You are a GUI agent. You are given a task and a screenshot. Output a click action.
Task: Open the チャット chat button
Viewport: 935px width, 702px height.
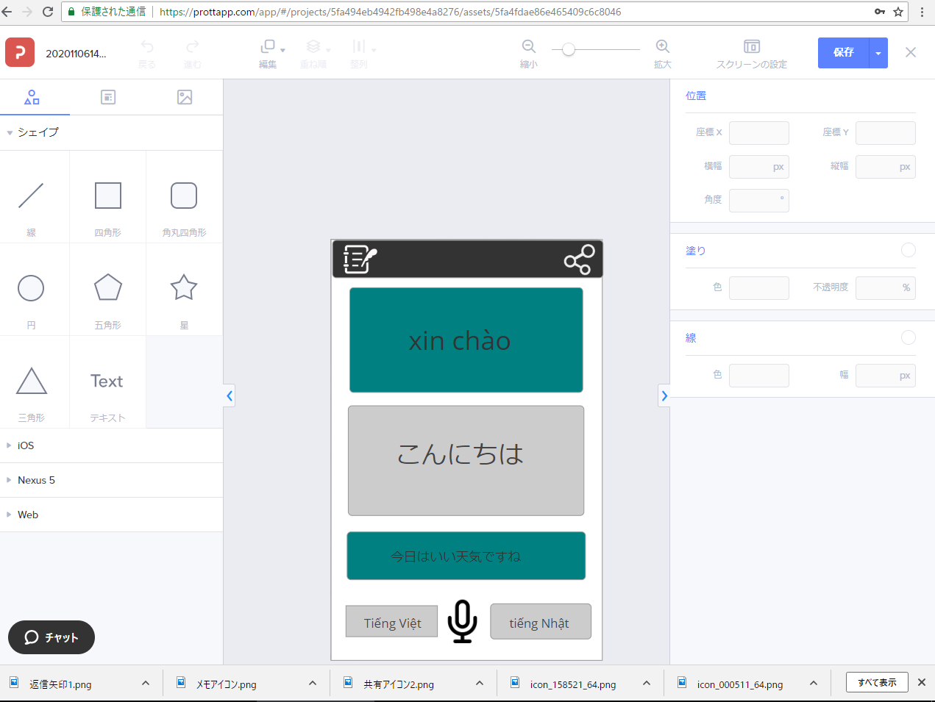pos(51,637)
